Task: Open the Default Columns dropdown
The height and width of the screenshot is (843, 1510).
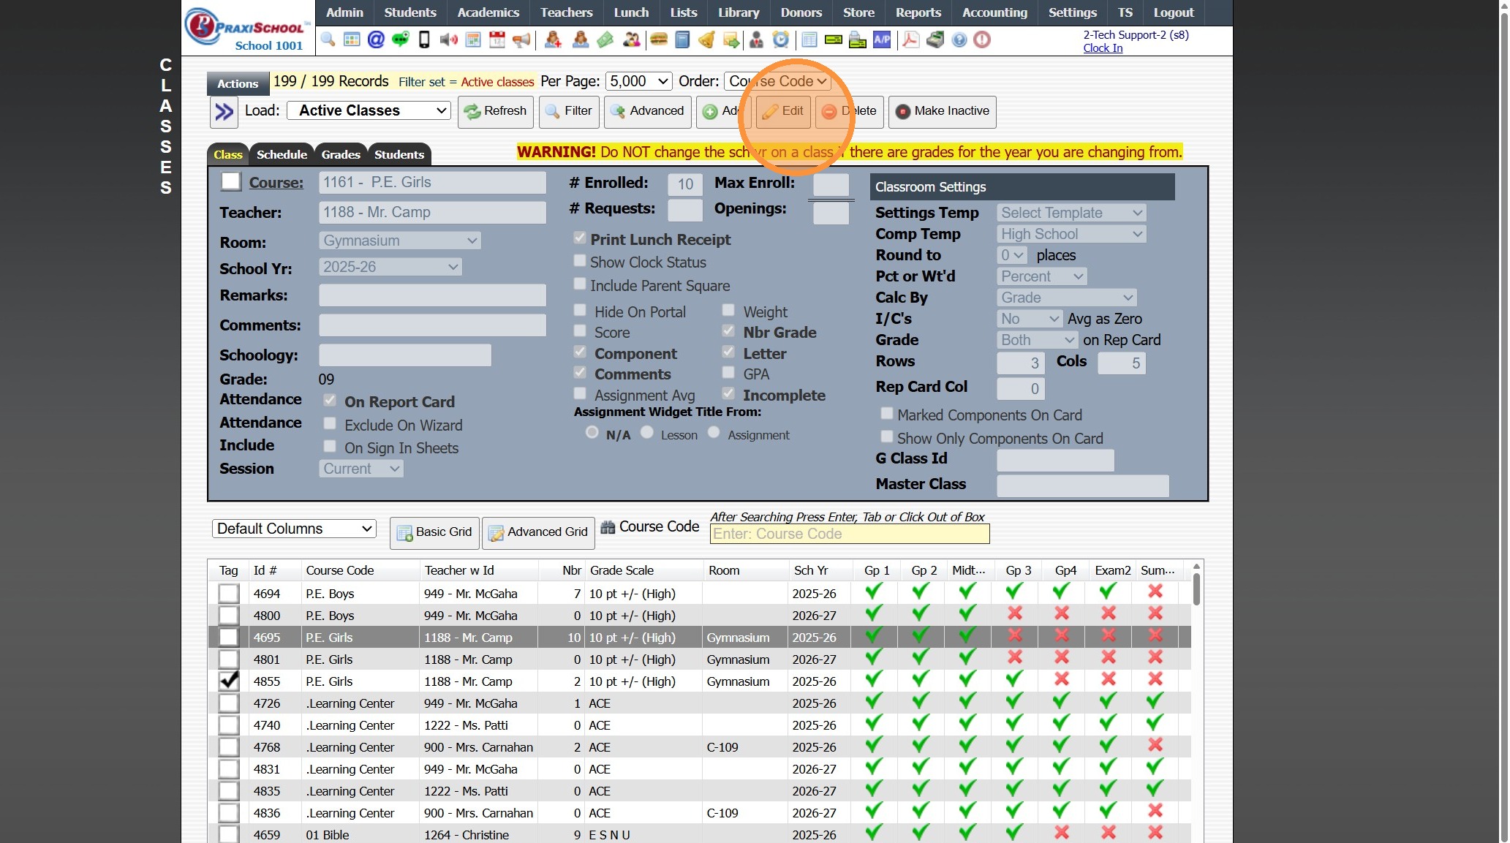Action: tap(294, 529)
